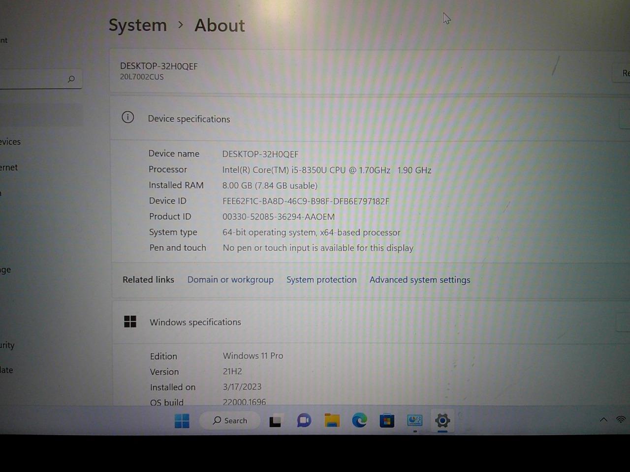Screen dimensions: 630x472
Task: Click the processor value Intel(R) Core(TM) i5-8350U
Action: 327,170
